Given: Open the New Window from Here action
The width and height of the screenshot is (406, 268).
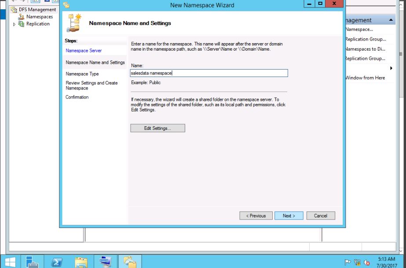Looking at the screenshot, I should pos(365,78).
